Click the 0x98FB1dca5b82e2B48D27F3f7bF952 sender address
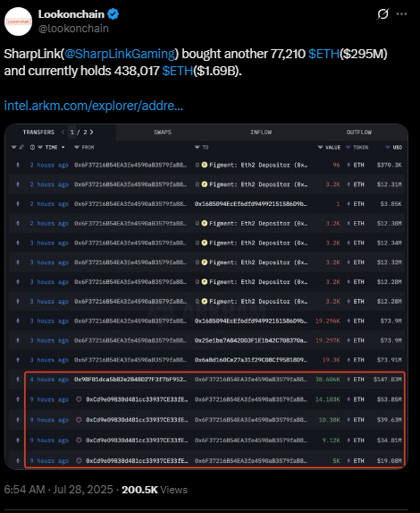This screenshot has height=513, width=420. pyautogui.click(x=130, y=380)
